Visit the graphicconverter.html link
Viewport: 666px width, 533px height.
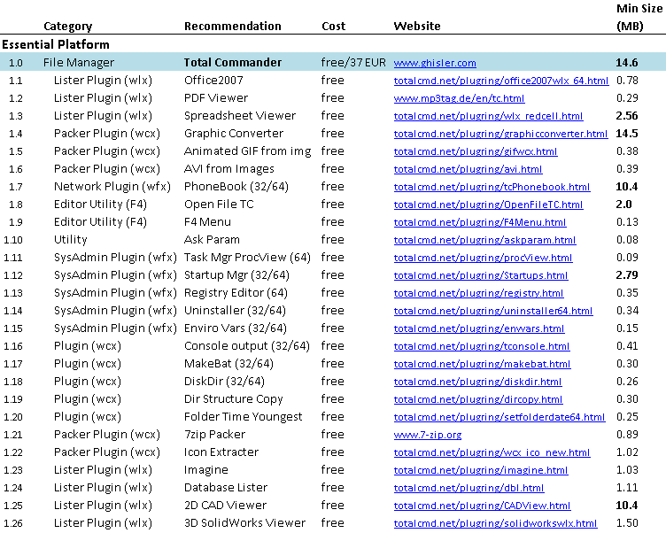tap(500, 134)
